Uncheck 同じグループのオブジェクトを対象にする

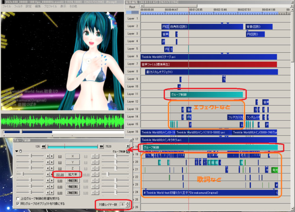[18, 203]
